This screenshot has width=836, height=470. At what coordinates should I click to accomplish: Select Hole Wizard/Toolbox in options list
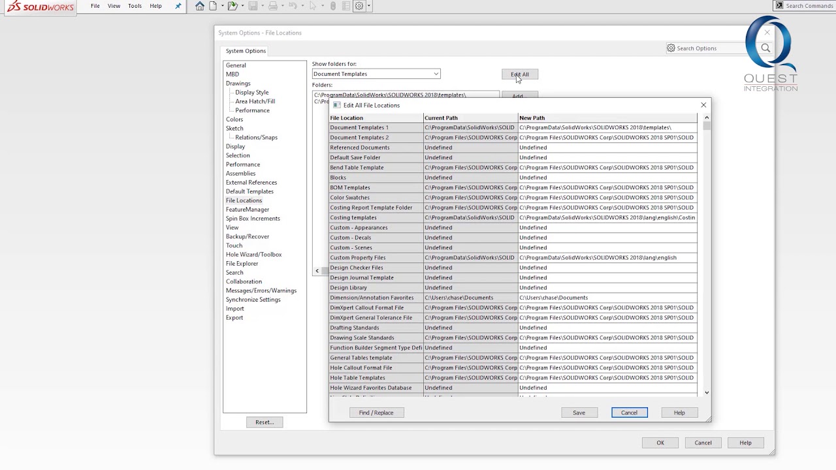point(253,255)
